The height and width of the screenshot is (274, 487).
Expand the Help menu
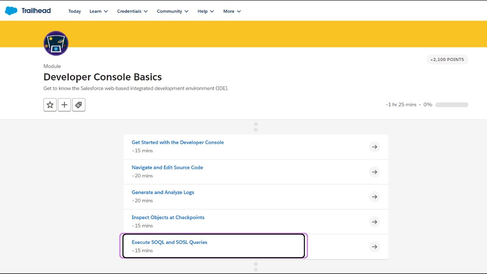(x=206, y=11)
